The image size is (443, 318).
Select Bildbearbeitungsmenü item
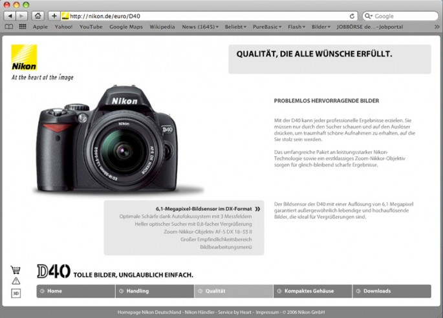pyautogui.click(x=226, y=247)
